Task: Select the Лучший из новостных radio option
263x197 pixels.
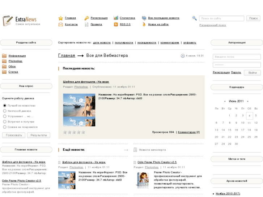Action: pyautogui.click(x=5, y=106)
